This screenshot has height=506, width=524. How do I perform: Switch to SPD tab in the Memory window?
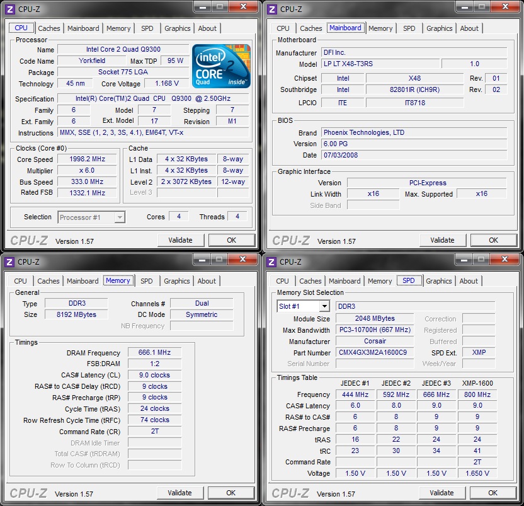point(146,281)
